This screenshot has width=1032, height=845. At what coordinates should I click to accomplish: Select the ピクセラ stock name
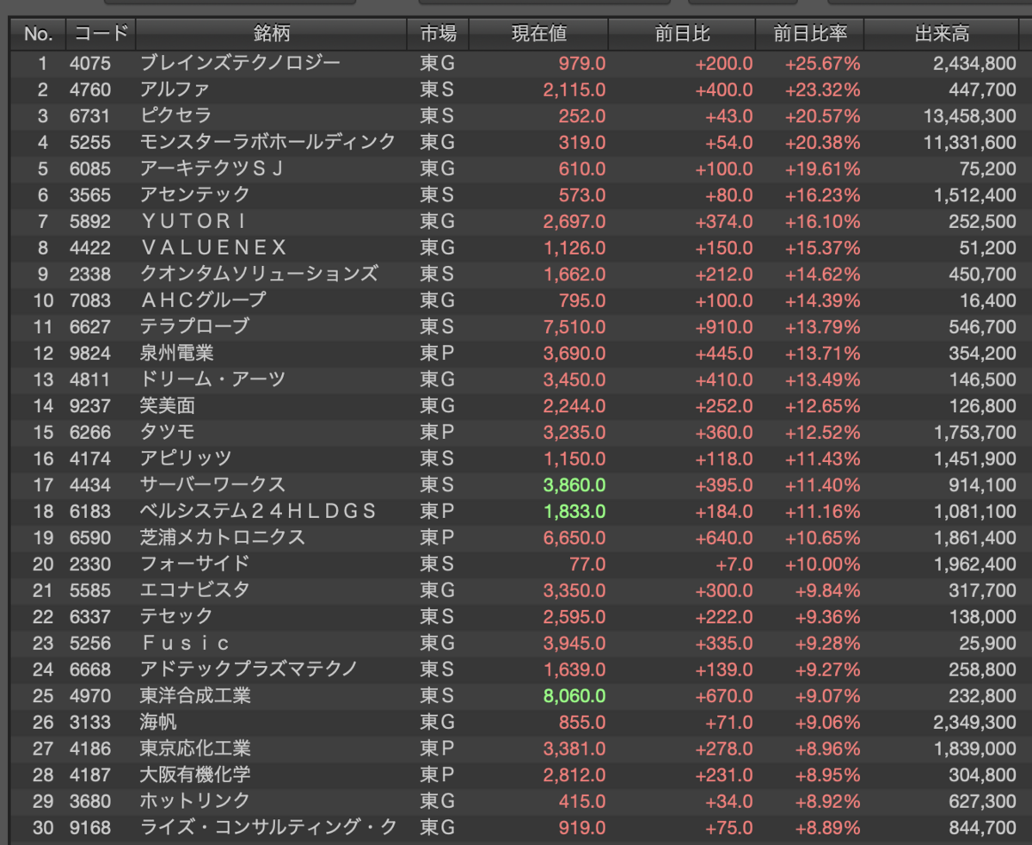[175, 116]
